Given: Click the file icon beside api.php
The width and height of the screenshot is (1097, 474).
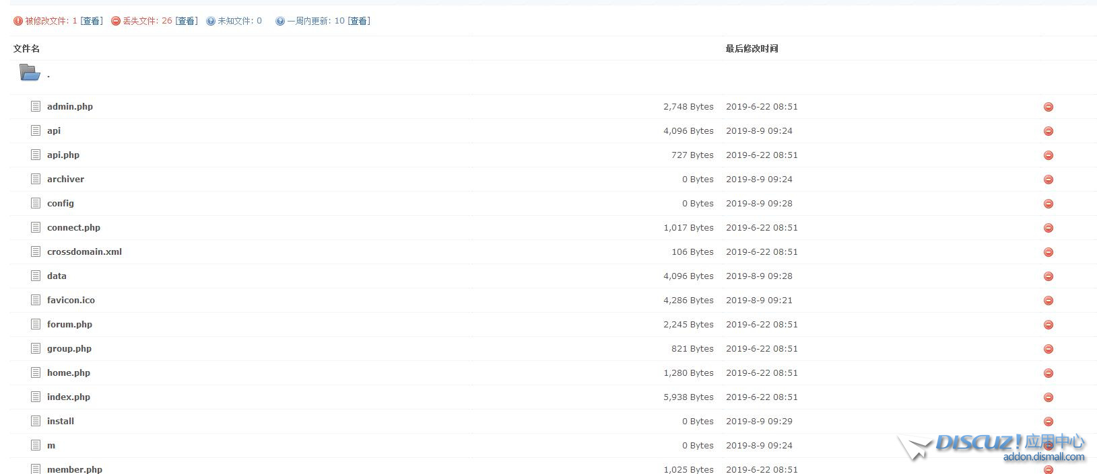Looking at the screenshot, I should 36,155.
